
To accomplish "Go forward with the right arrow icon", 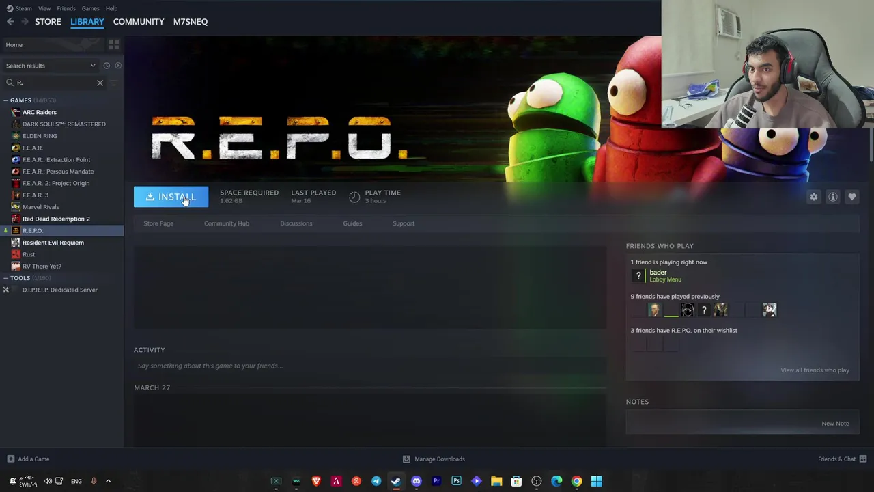I will click(x=25, y=22).
